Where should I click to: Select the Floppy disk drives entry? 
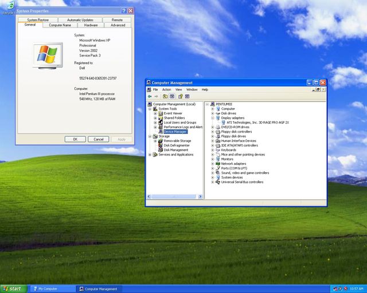click(x=233, y=136)
